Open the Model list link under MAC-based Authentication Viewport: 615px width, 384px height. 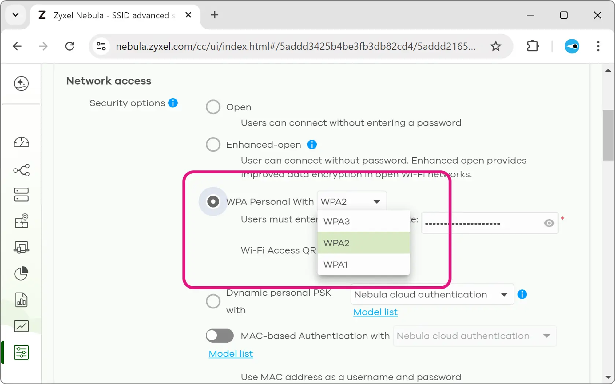tap(231, 354)
